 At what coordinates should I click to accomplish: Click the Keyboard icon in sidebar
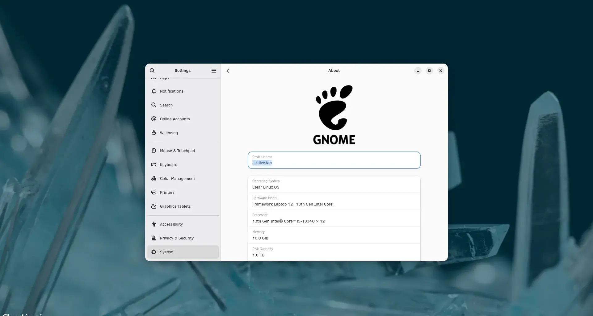click(154, 164)
